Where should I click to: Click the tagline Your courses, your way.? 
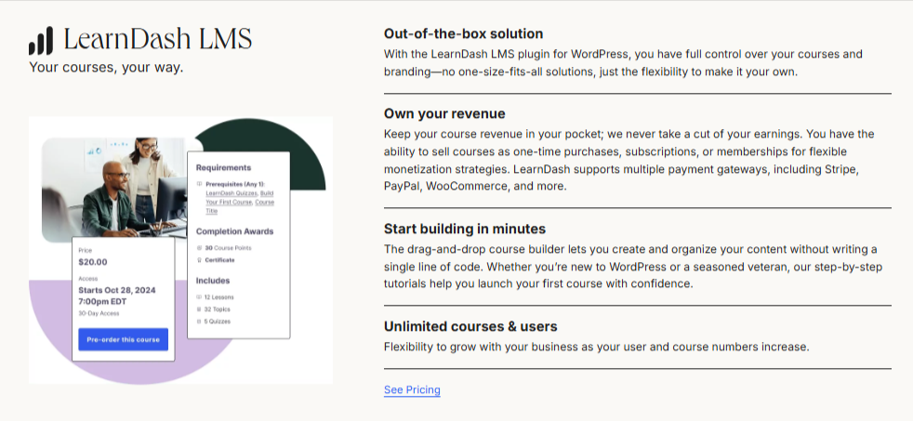106,68
